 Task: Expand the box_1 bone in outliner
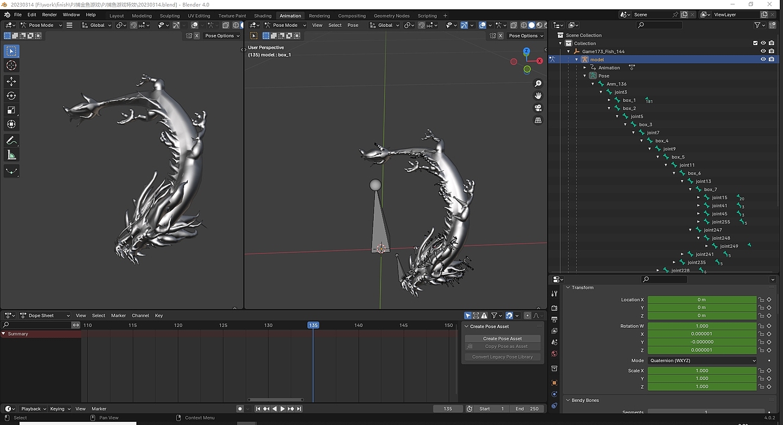click(609, 100)
